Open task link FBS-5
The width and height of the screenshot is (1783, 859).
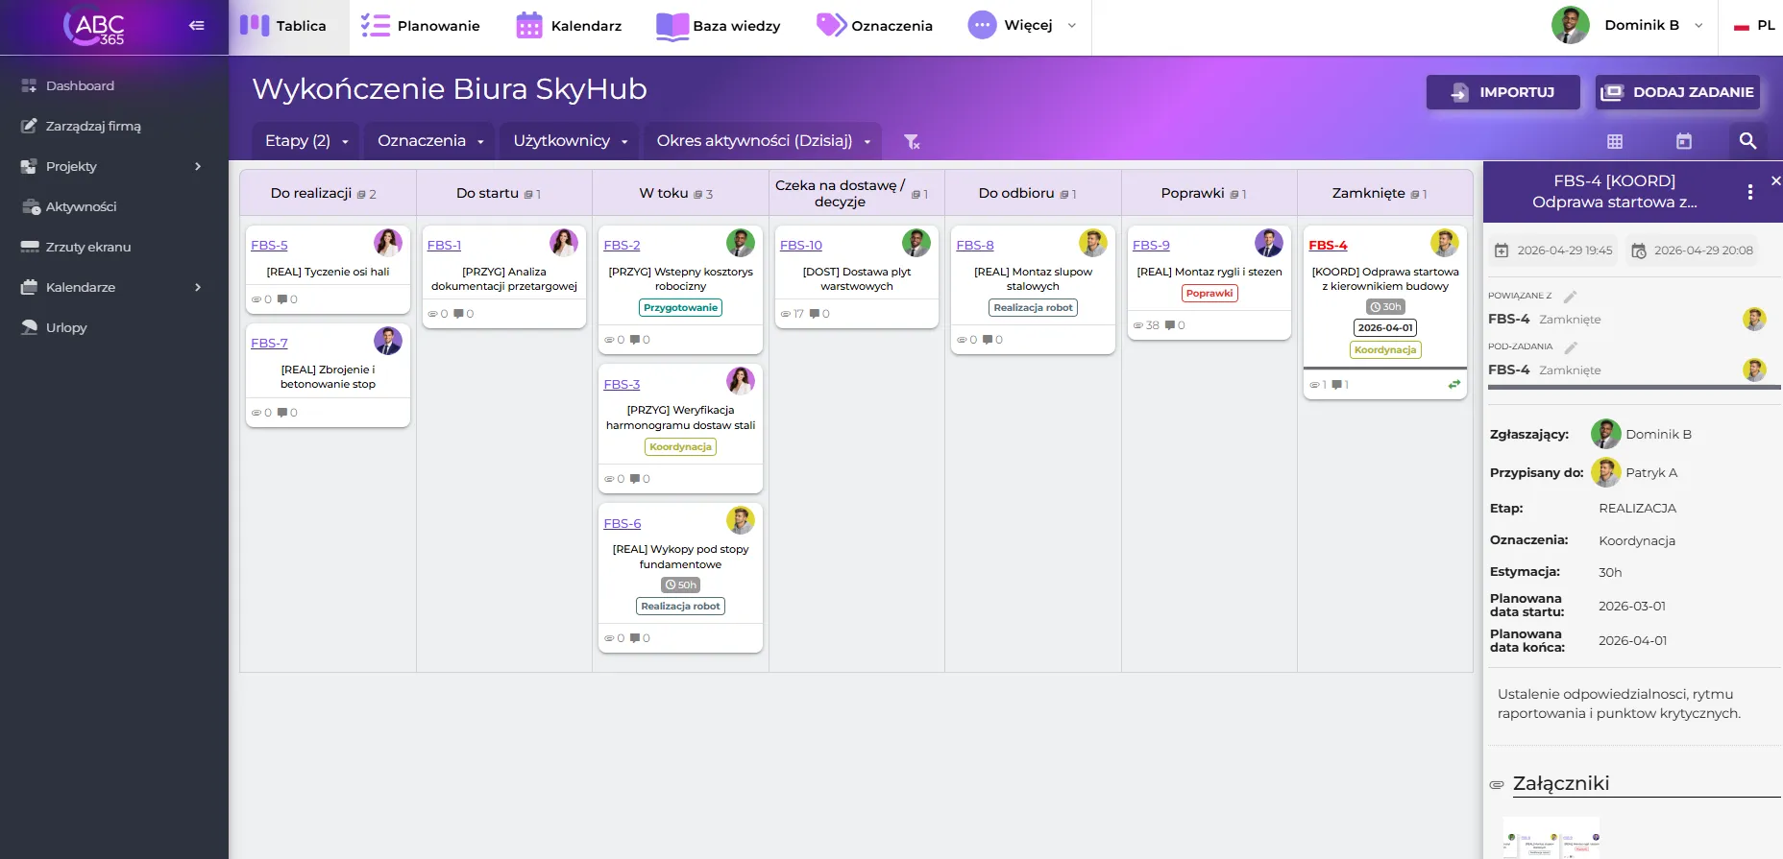coord(269,246)
